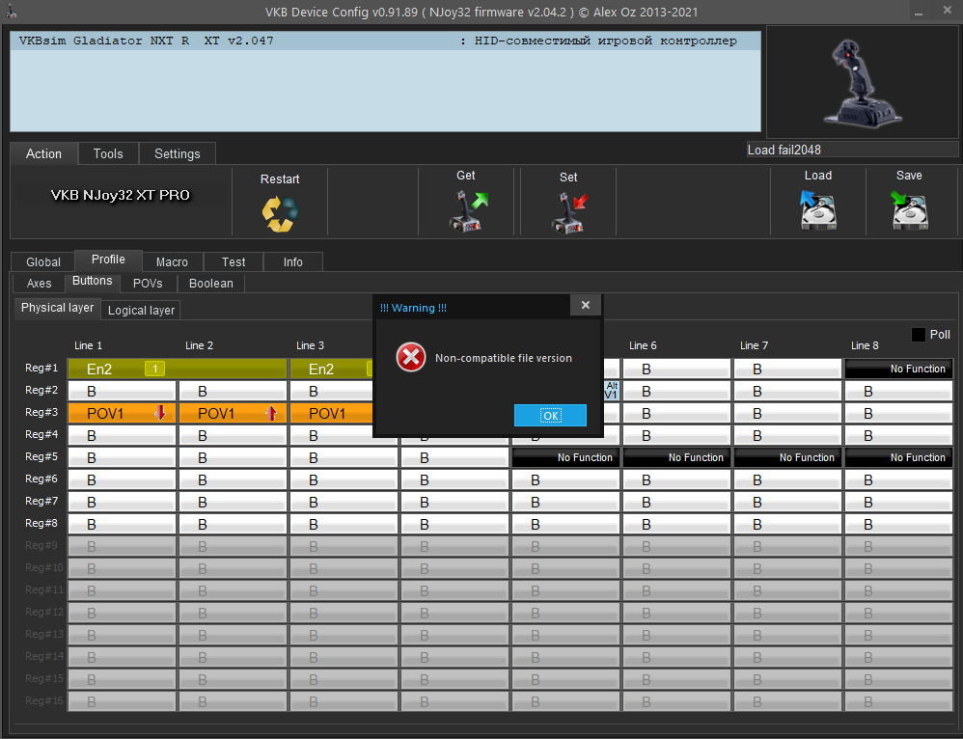
Task: Click POV1 up-arrow cell in Reg#3 Line 2
Action: 233,414
